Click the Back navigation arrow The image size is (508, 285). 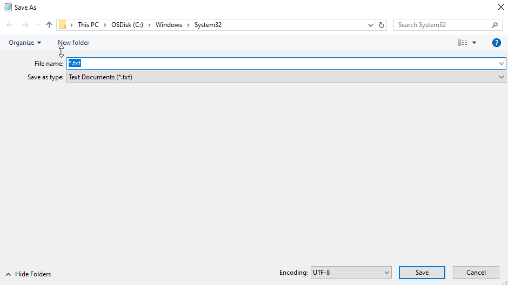click(x=9, y=25)
